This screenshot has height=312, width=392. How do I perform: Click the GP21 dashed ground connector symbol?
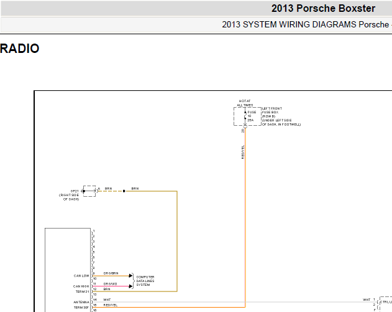[x=89, y=191]
